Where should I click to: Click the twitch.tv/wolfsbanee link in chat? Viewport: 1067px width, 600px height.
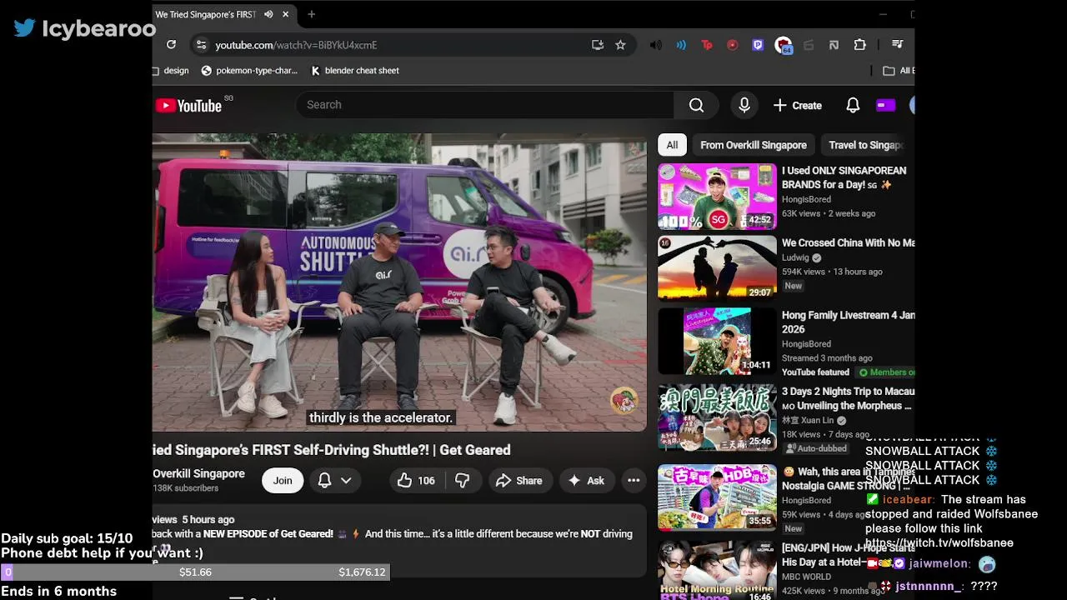(x=939, y=543)
